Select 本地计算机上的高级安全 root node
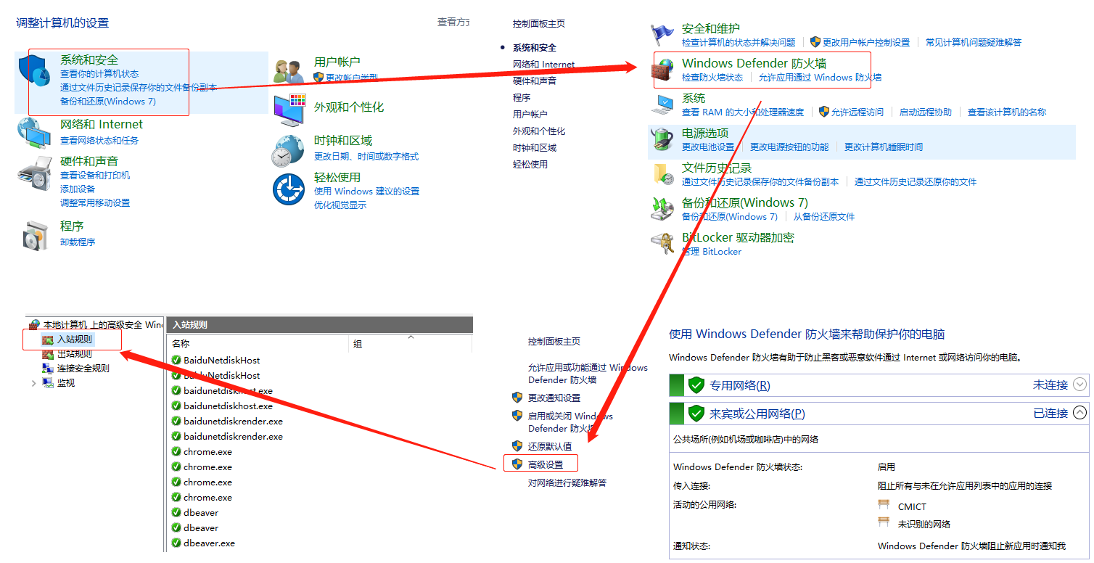 pos(103,324)
